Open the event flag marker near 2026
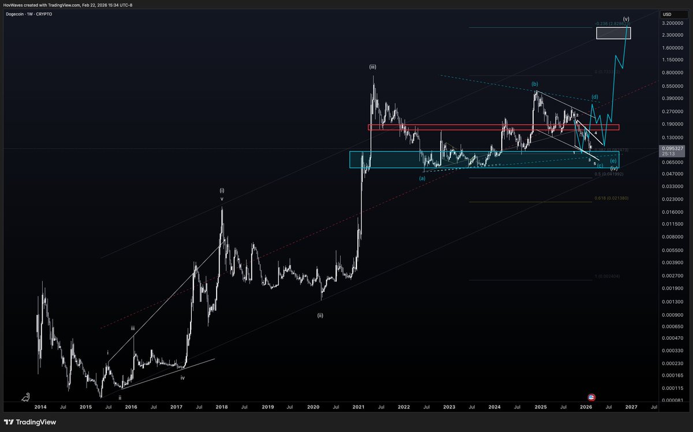 (591, 397)
